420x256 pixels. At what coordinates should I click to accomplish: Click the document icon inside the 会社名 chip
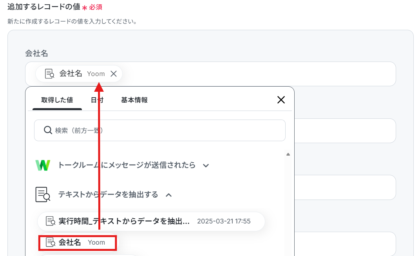pos(49,74)
